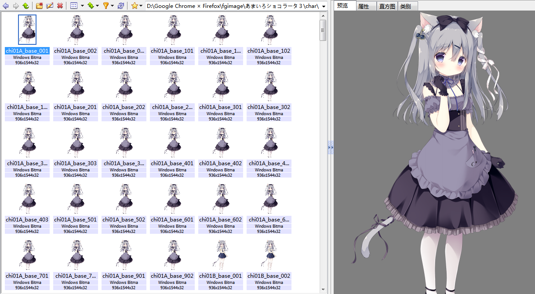Create a new folder

[40, 6]
